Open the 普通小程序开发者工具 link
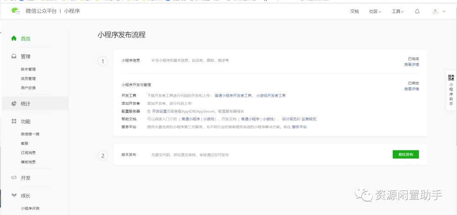The width and height of the screenshot is (457, 215). [233, 96]
